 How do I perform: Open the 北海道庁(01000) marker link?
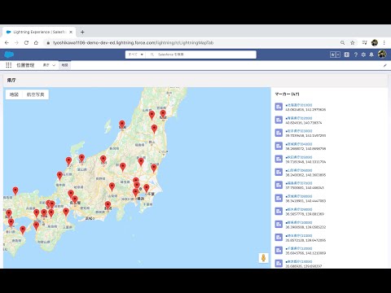click(299, 105)
